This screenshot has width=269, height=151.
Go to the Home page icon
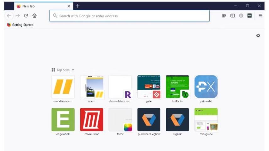coord(35,16)
